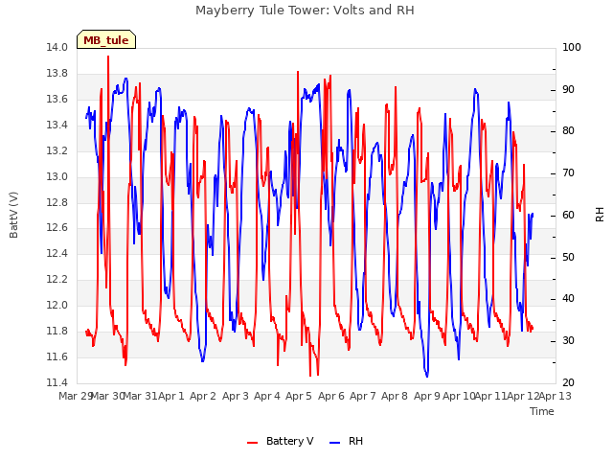
Task: Click the Mar 29 date label
Action: click(75, 396)
